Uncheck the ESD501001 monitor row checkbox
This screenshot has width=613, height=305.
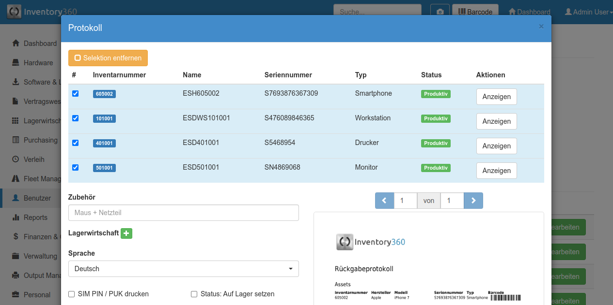point(75,168)
